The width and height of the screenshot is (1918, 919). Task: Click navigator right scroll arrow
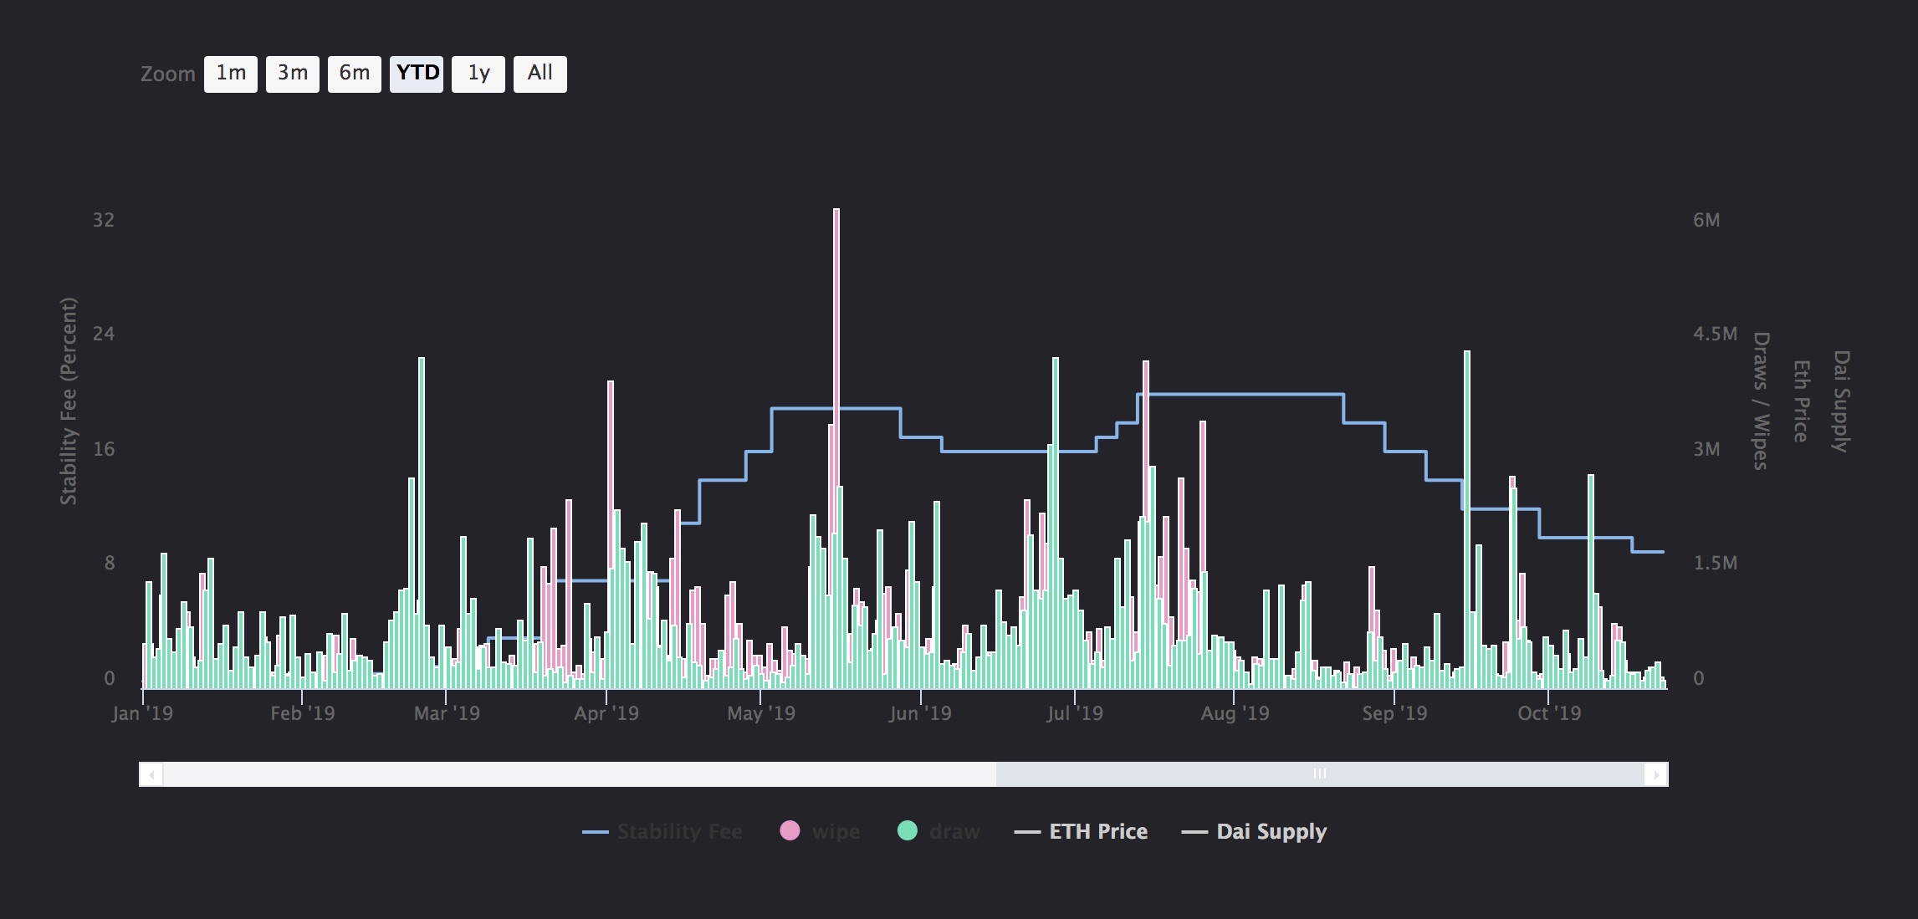(x=1656, y=774)
